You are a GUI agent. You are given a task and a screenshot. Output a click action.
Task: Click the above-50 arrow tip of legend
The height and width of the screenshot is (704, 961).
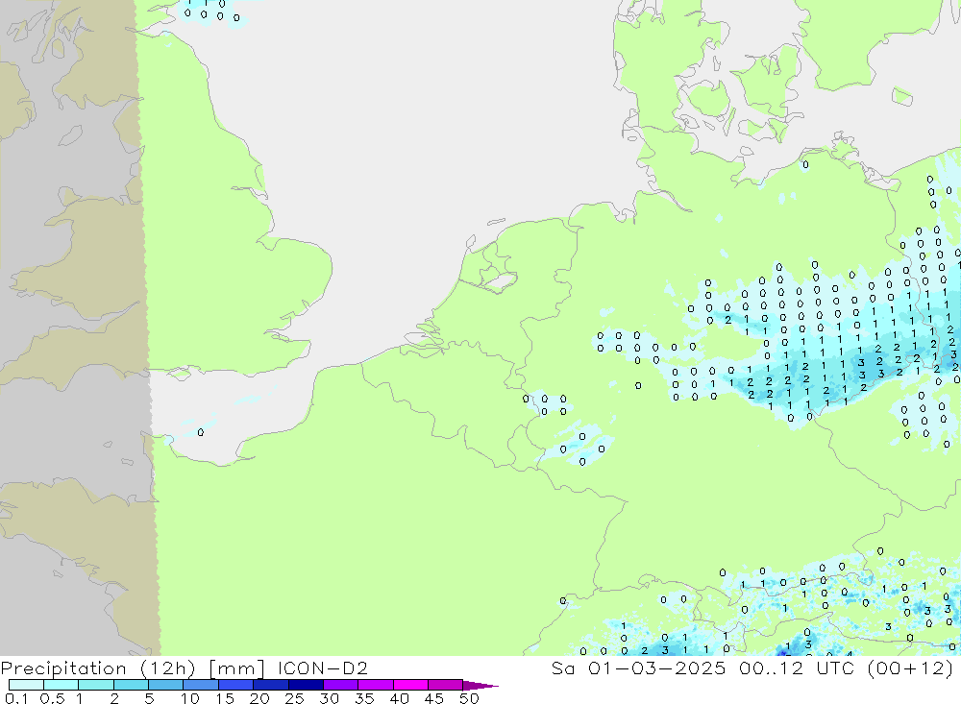[481, 686]
